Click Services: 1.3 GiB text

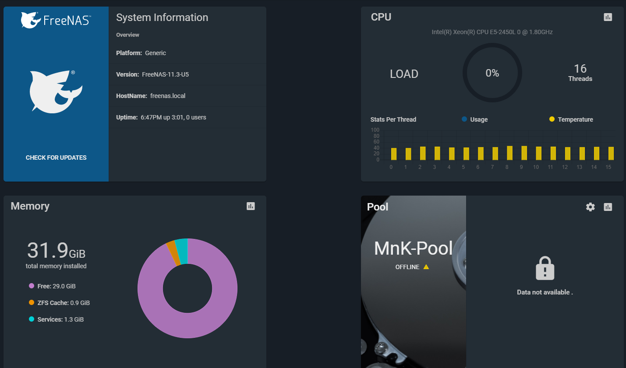(x=60, y=319)
